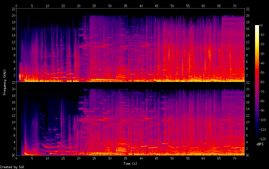This screenshot has width=269, height=169.
Task: Click the 'DC' label at bottom left of the lower channel
Action: 13,155
